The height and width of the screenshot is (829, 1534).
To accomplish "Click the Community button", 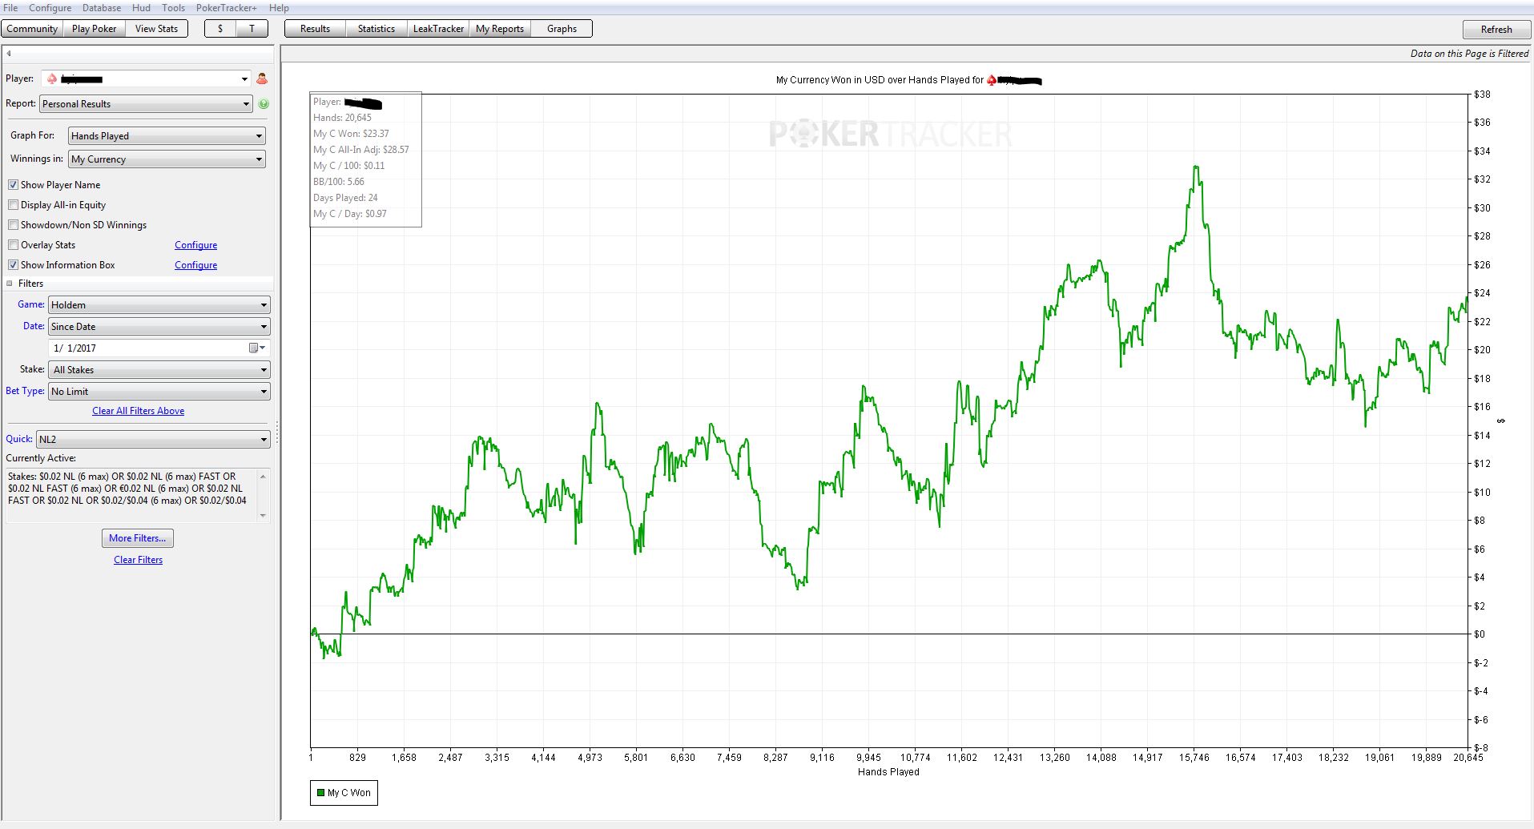I will (32, 29).
